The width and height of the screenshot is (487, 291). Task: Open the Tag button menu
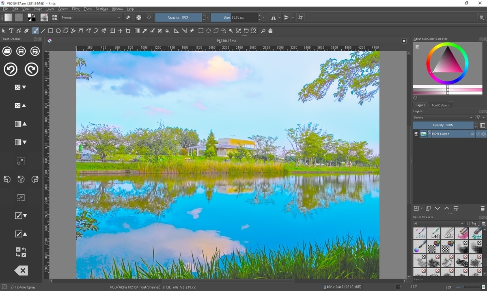(472, 224)
